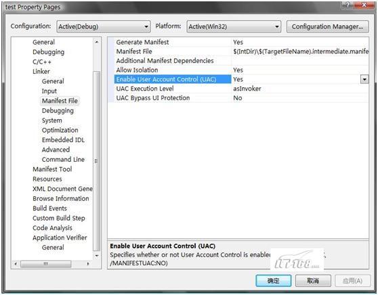Click the tree scrollbar down arrow
The image size is (378, 295).
click(x=96, y=256)
